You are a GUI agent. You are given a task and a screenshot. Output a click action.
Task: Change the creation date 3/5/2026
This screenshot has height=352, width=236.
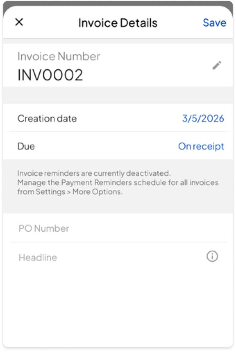click(x=203, y=119)
